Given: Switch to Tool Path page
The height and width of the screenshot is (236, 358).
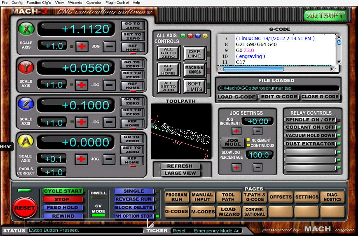Looking at the screenshot, I should tap(228, 197).
